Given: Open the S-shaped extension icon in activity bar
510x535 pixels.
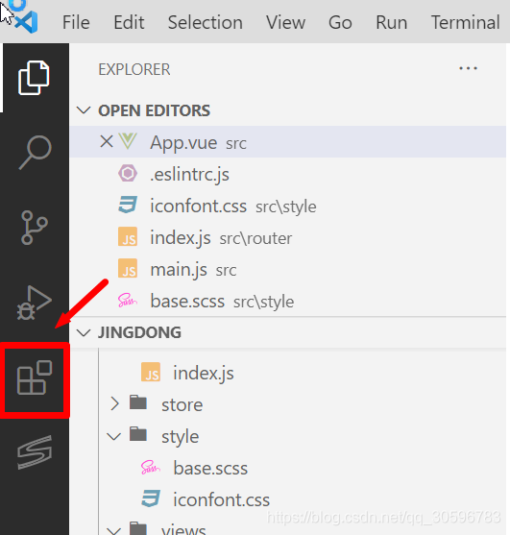Looking at the screenshot, I should pos(35,452).
